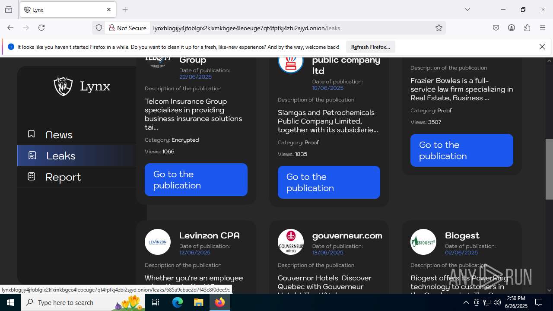Viewport: 553px width, 311px height.
Task: Go to Telcom Insurance Group publication
Action: click(x=196, y=180)
